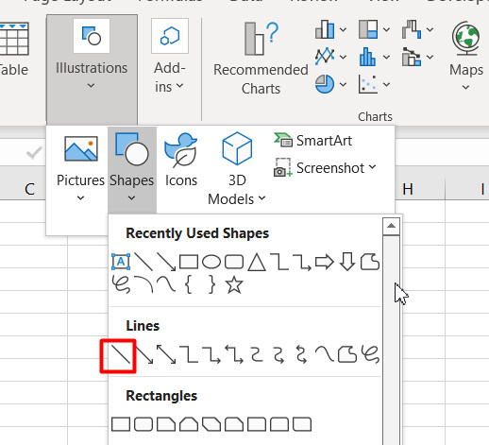Select column H header

click(x=420, y=189)
